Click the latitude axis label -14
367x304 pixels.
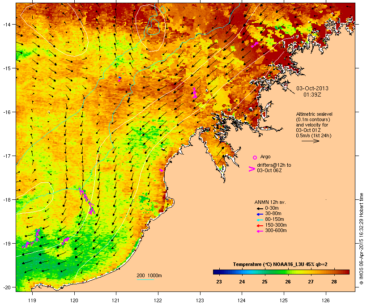6,24
